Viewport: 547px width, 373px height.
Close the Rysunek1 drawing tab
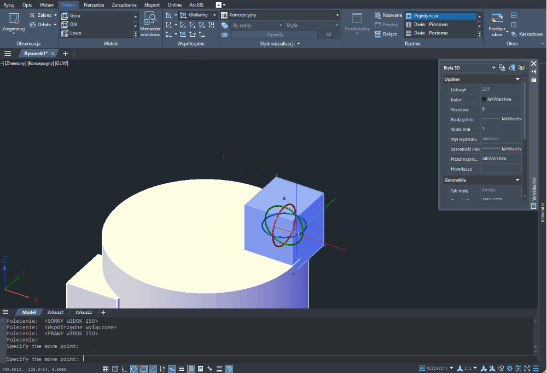point(53,54)
